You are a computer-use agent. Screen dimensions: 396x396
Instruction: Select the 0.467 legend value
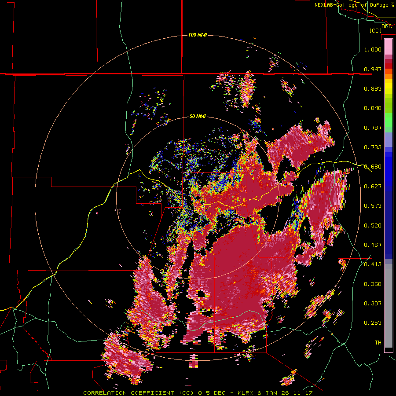point(373,245)
